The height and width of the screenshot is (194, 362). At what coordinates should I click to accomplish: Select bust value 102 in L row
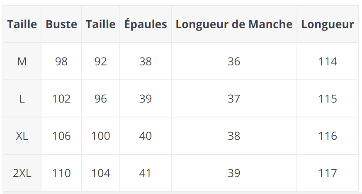point(61,99)
